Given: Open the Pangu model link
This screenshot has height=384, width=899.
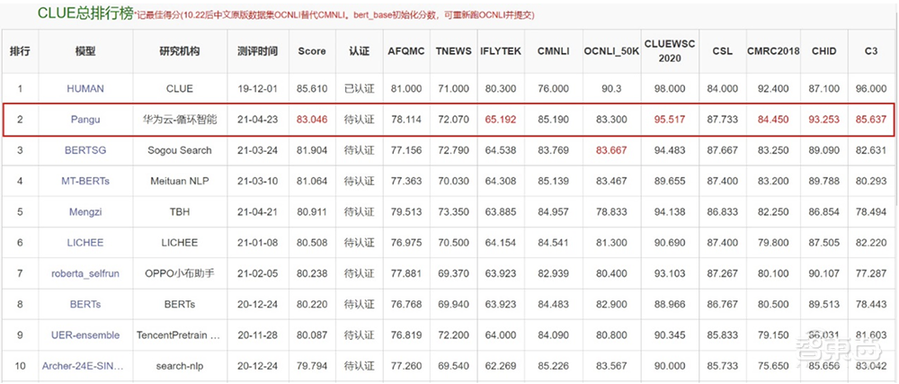Looking at the screenshot, I should point(85,120).
